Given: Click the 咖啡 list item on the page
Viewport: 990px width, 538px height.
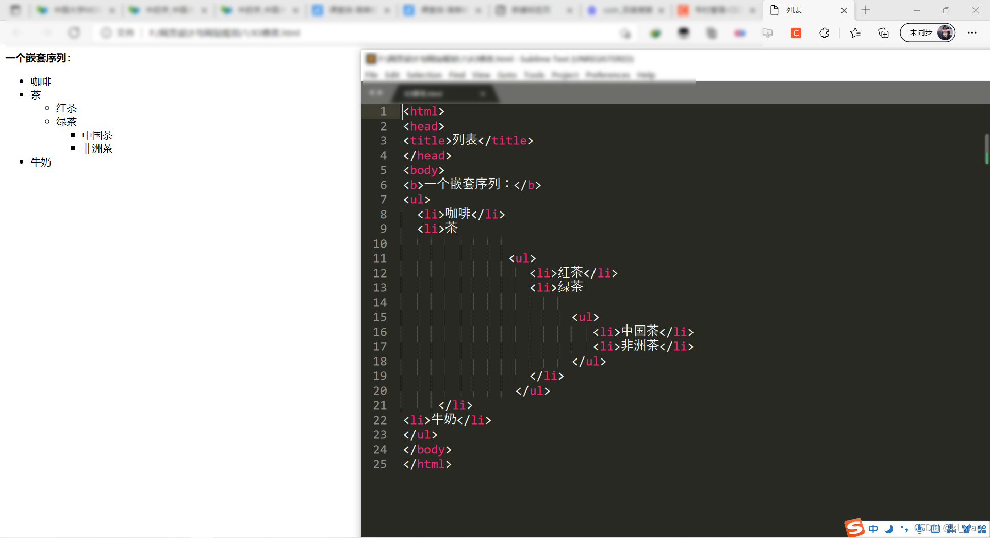Looking at the screenshot, I should pyautogui.click(x=41, y=81).
